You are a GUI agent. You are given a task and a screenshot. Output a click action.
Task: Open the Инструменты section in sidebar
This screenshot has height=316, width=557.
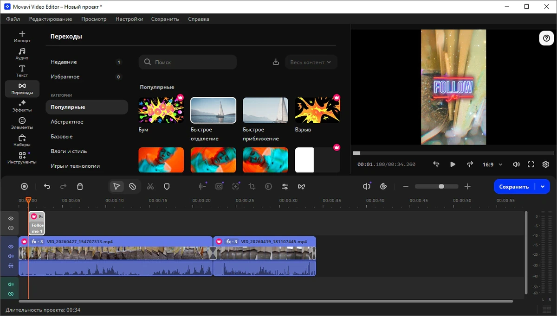click(22, 158)
